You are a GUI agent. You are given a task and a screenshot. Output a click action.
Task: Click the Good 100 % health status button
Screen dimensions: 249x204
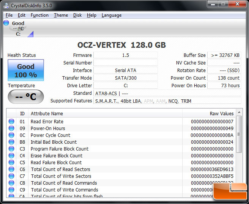point(26,71)
